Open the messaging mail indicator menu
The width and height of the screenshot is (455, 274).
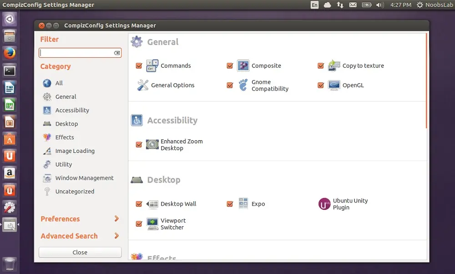pos(353,5)
